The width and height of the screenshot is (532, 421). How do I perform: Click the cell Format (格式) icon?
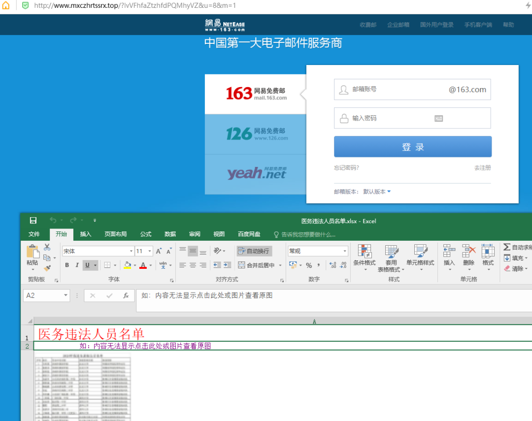point(488,251)
